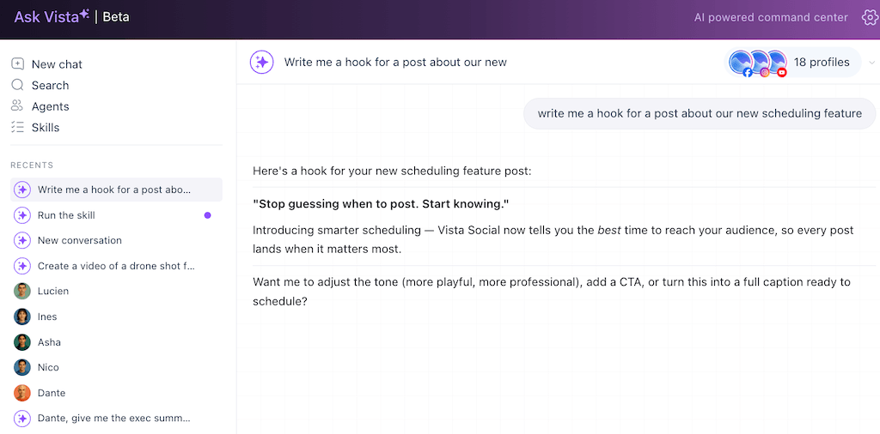Click the New chat plus icon

pos(17,63)
